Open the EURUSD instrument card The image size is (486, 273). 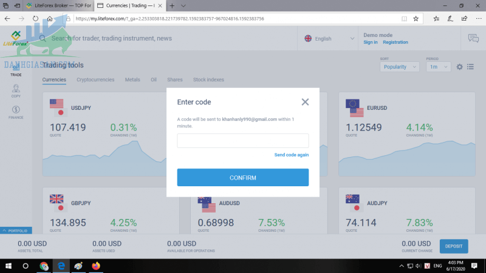[406, 134]
